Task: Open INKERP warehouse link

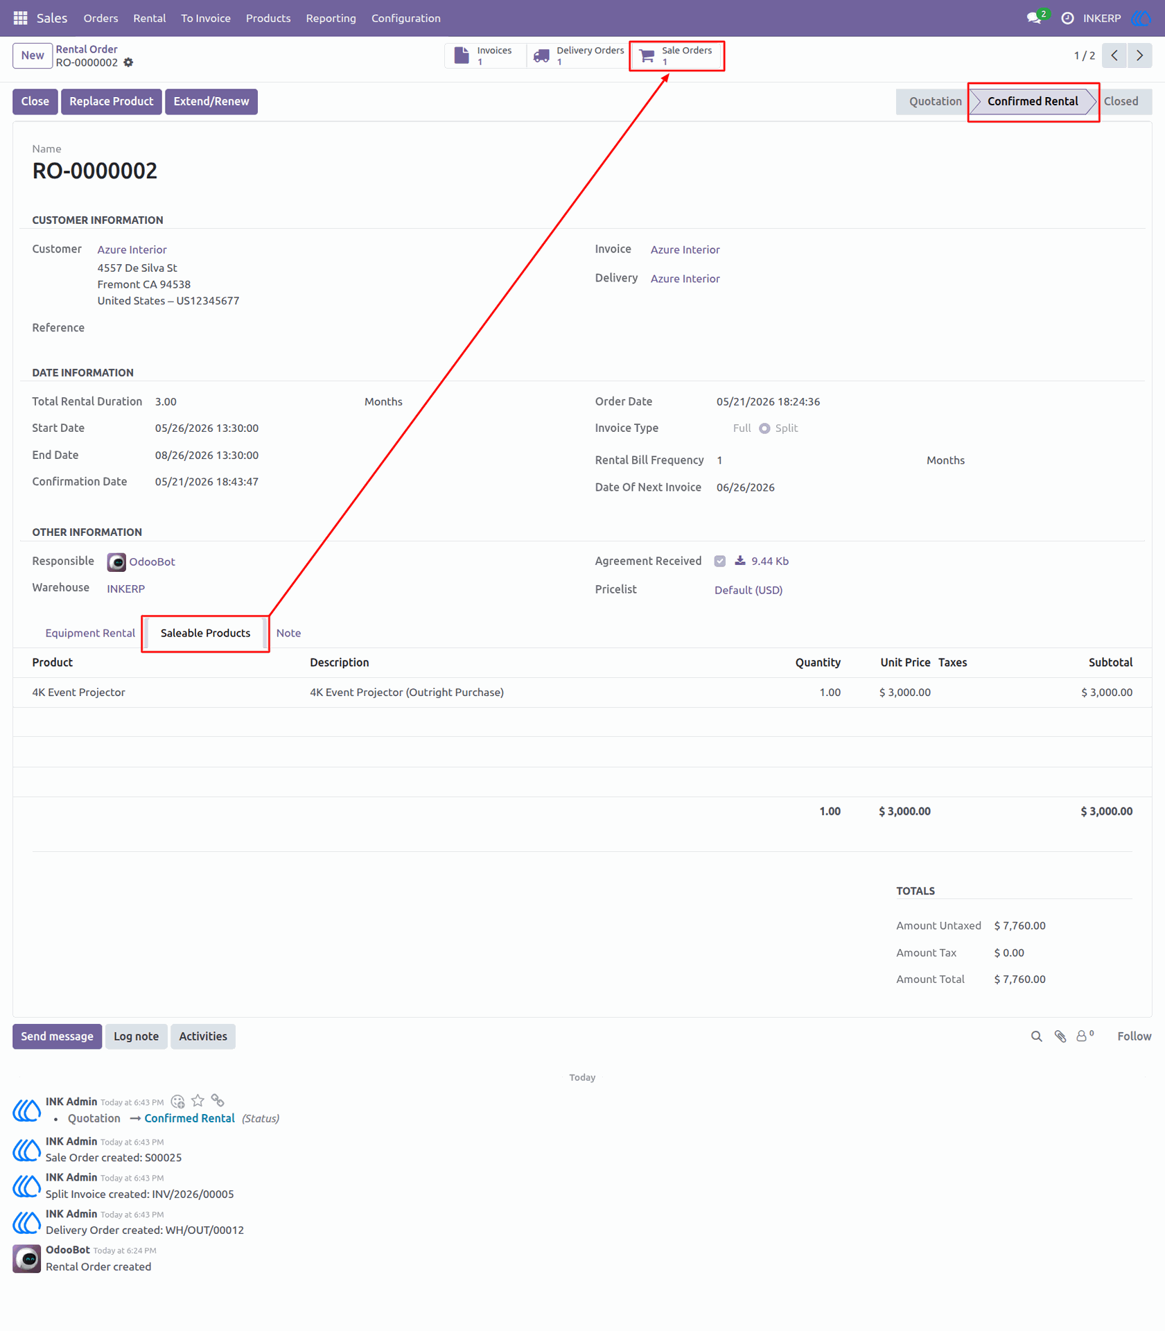Action: pos(126,589)
